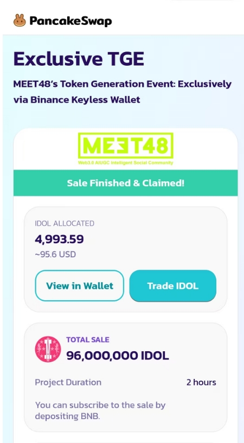This screenshot has height=443, width=244.
Task: Click the PancakeSwap wordmark in header
Action: (x=70, y=21)
